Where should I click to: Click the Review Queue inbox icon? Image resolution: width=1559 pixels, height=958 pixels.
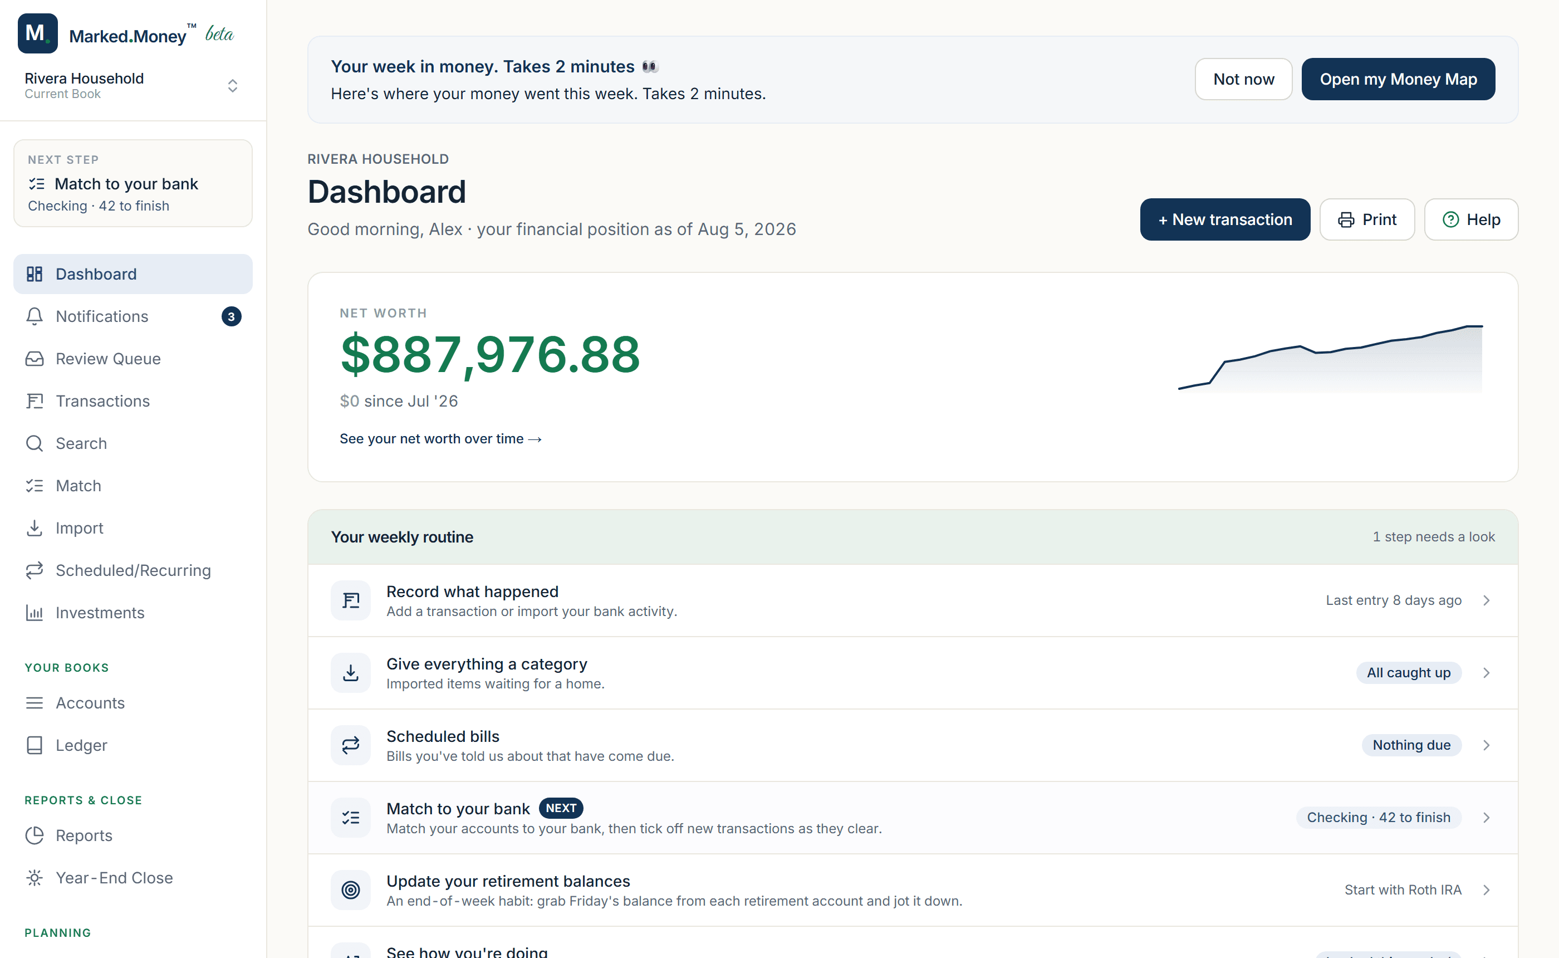(x=34, y=359)
